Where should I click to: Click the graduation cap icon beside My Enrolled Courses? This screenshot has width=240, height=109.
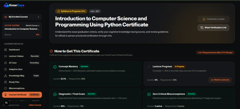click(x=6, y=17)
